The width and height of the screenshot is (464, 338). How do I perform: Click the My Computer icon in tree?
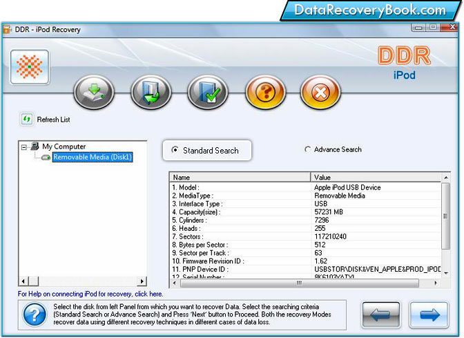coord(35,146)
